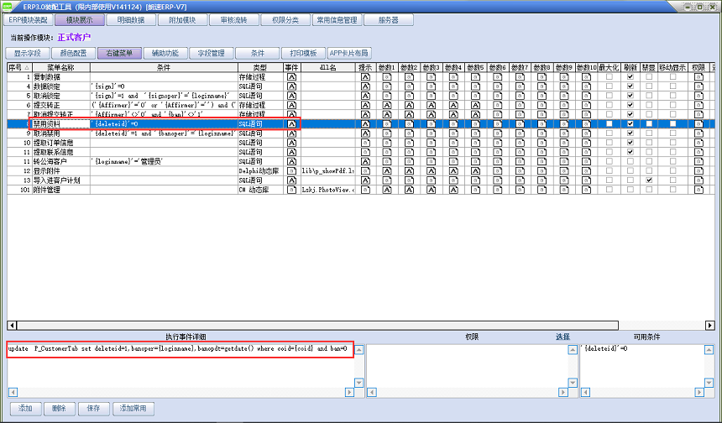722x423 pixels.
Task: Toggle 禁显 checkbox for 导入进客户计划 row
Action: [x=649, y=180]
